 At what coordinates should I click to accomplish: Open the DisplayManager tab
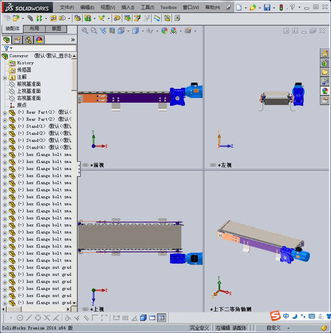(x=39, y=40)
